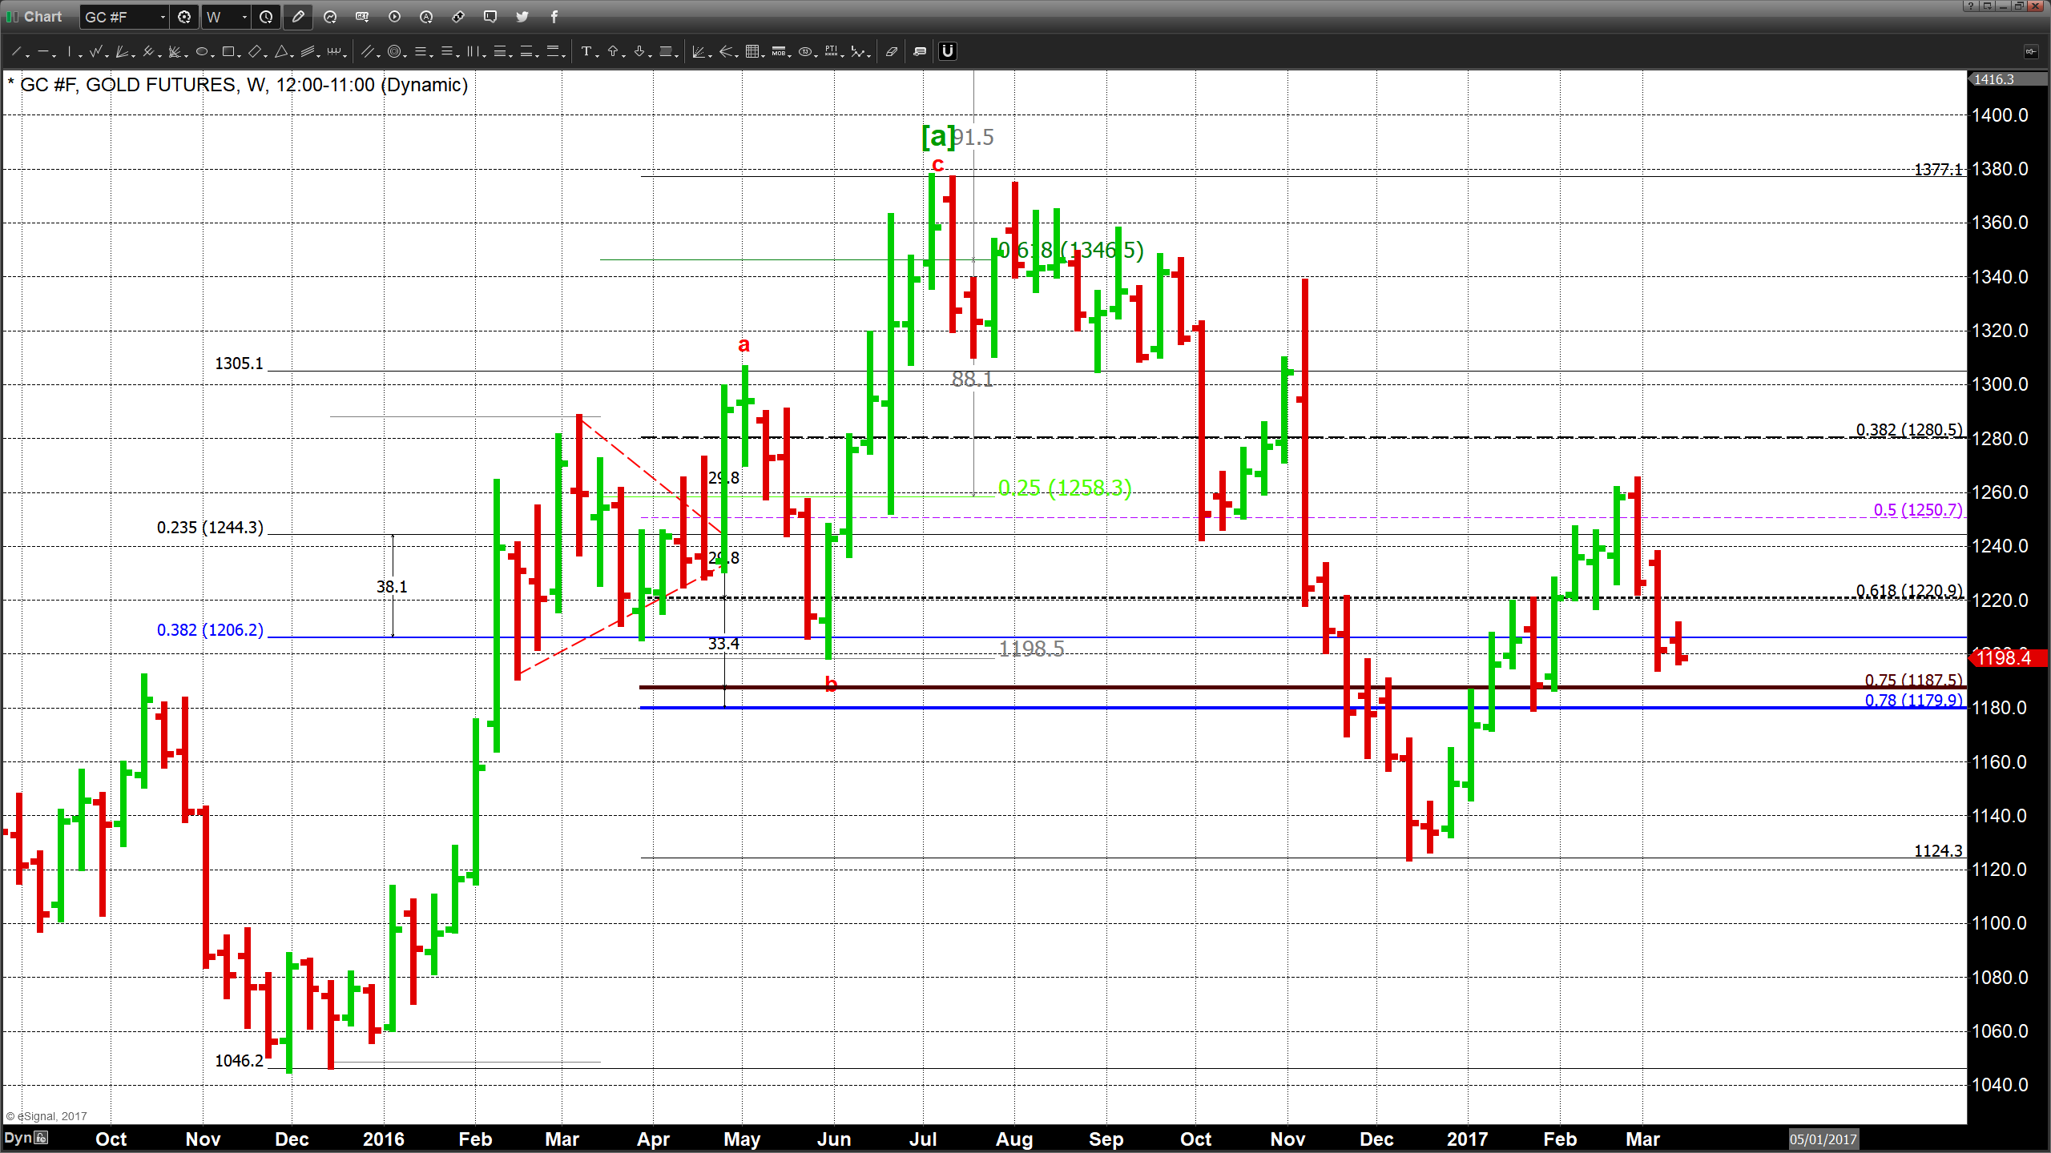Viewport: 2051px width, 1153px height.
Task: Click the green [a] wave label
Action: pos(938,136)
